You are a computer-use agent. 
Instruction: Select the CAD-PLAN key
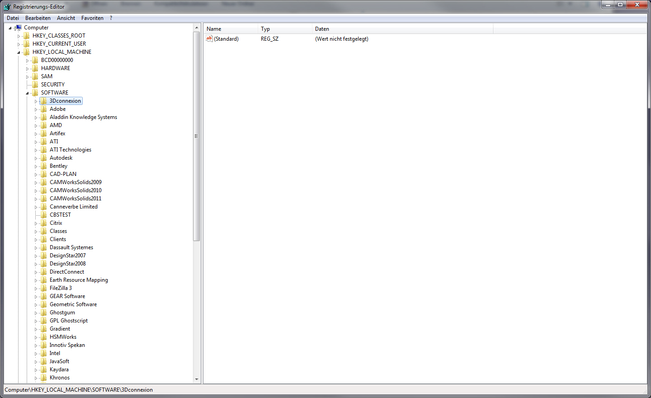click(63, 174)
